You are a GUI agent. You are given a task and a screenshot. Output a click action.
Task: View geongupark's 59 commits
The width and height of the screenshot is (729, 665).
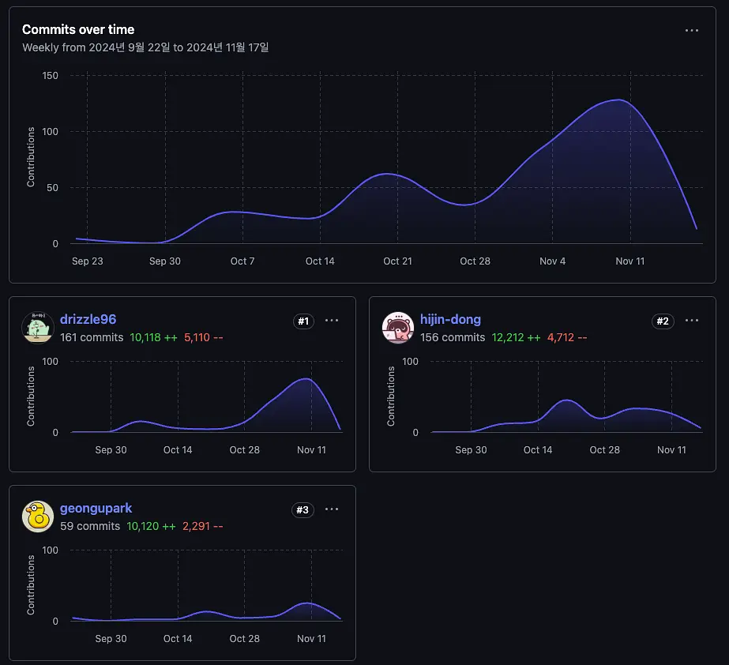pyautogui.click(x=90, y=527)
